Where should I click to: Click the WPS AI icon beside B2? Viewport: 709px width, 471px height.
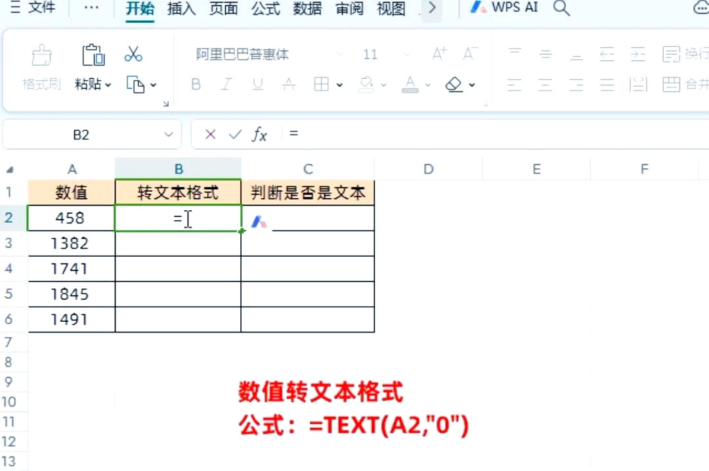[x=259, y=221]
